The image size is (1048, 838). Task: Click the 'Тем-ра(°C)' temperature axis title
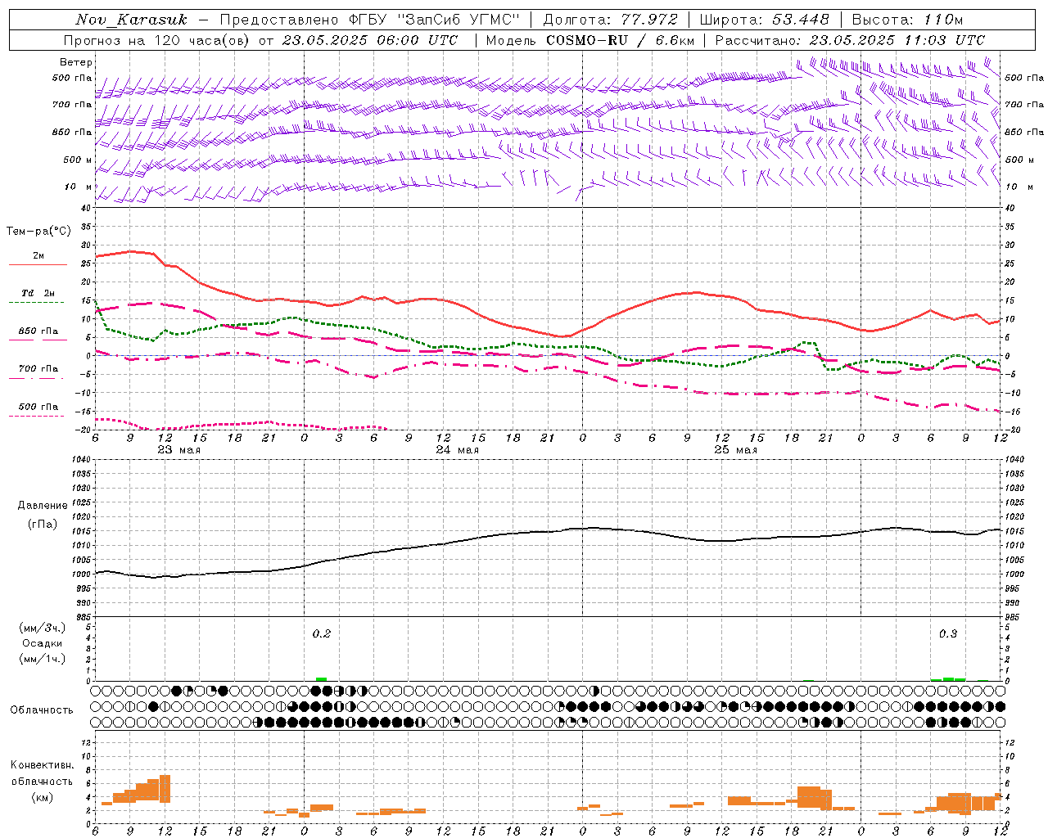point(38,232)
